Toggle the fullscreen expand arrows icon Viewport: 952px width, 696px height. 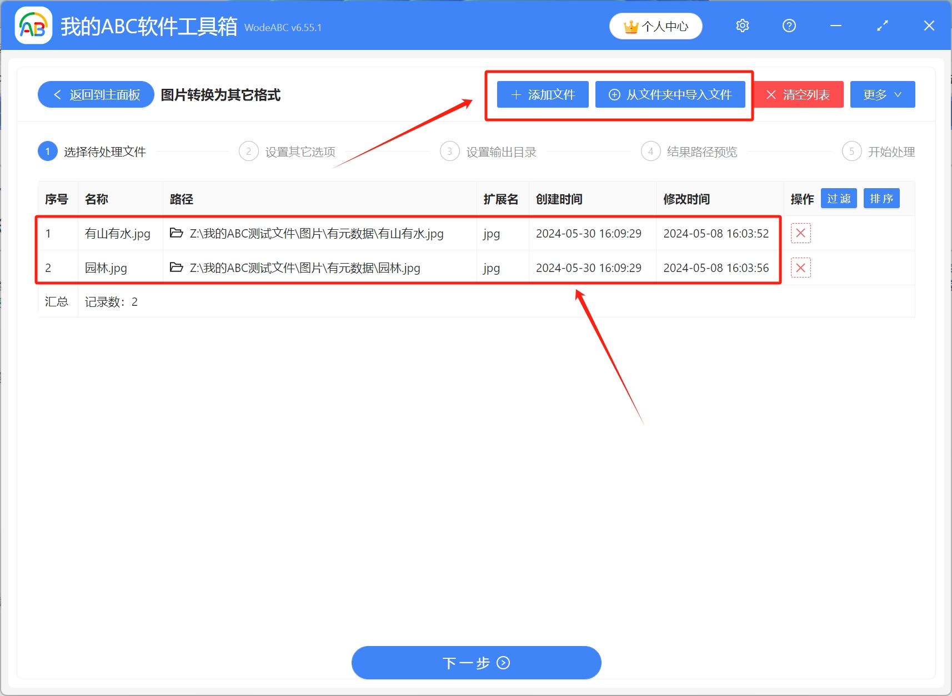(x=882, y=26)
